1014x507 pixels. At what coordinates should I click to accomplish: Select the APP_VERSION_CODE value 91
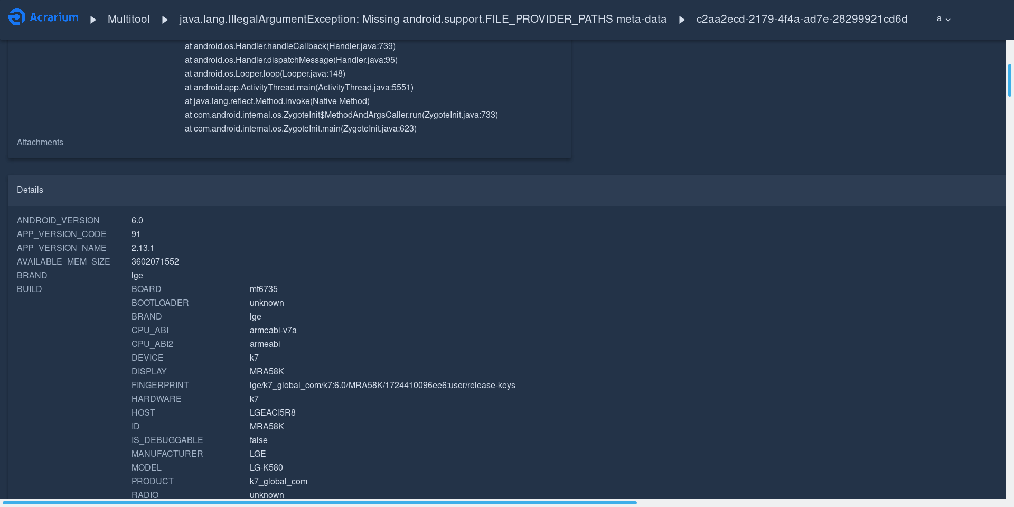136,234
